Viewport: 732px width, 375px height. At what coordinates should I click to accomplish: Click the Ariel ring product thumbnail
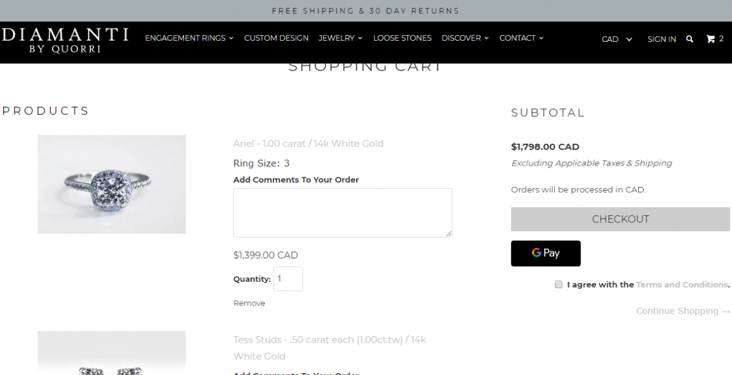click(111, 184)
